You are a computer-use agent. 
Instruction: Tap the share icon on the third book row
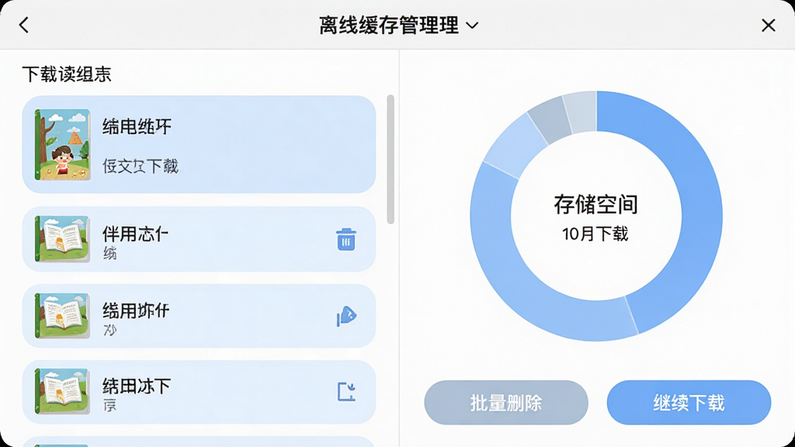point(347,316)
